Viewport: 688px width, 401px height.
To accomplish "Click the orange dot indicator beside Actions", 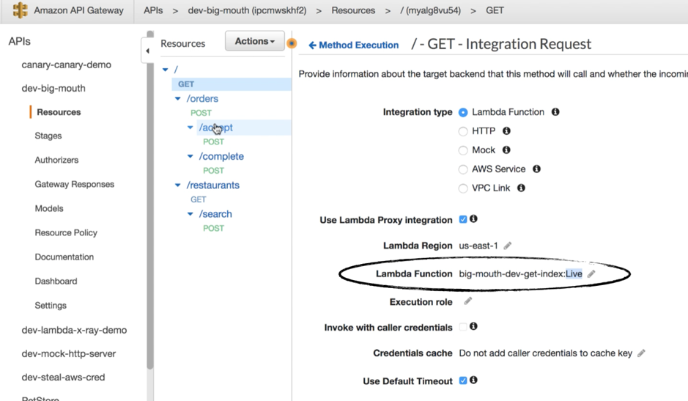I will tap(292, 43).
